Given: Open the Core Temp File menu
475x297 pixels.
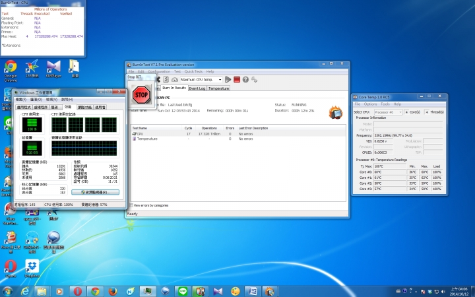Looking at the screenshot, I should pos(358,104).
